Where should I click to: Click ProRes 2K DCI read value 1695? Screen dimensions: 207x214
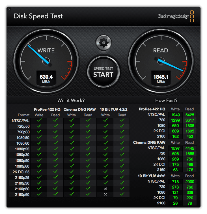point(190,131)
